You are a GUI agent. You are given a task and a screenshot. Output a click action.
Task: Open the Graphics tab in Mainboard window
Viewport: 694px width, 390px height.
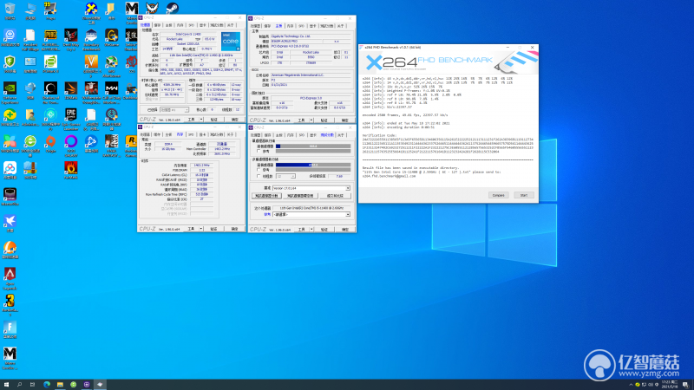coord(312,26)
